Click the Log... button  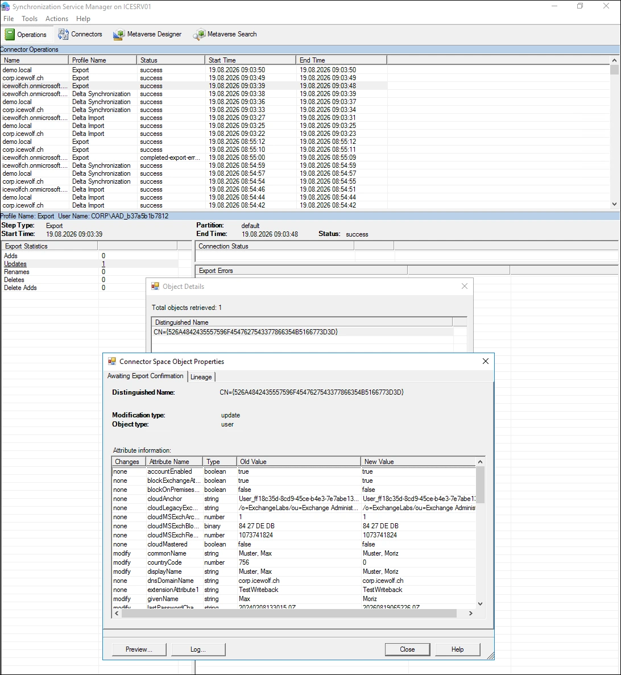pyautogui.click(x=198, y=649)
